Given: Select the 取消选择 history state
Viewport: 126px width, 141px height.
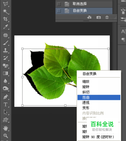Looking at the screenshot, I should (x=84, y=4).
